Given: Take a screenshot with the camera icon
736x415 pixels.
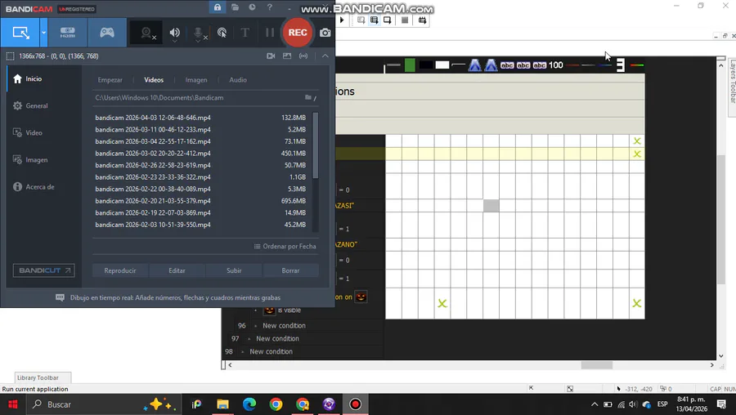Looking at the screenshot, I should pos(325,33).
